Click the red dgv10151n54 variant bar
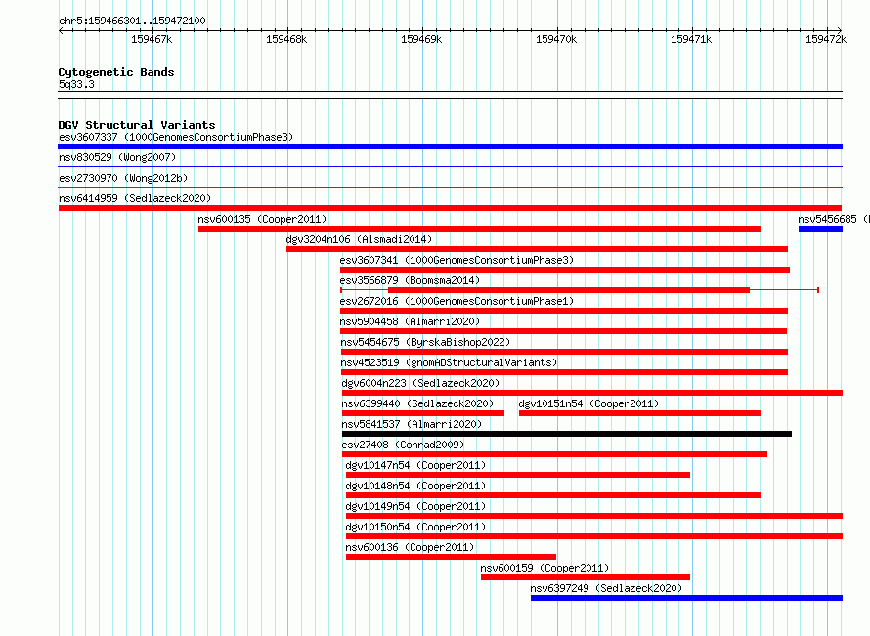This screenshot has height=636, width=870. tap(639, 413)
